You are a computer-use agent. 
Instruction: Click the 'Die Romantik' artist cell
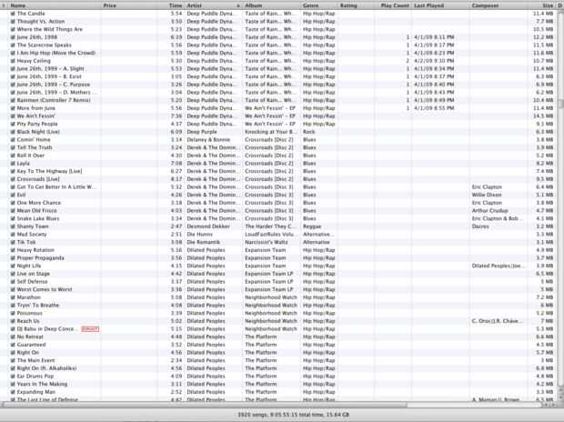[203, 242]
